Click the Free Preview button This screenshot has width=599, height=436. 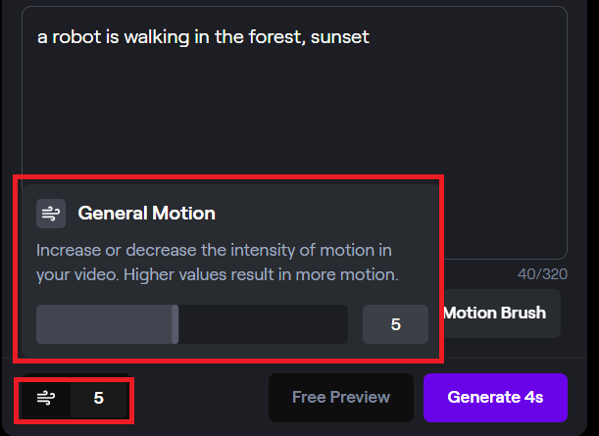point(341,398)
